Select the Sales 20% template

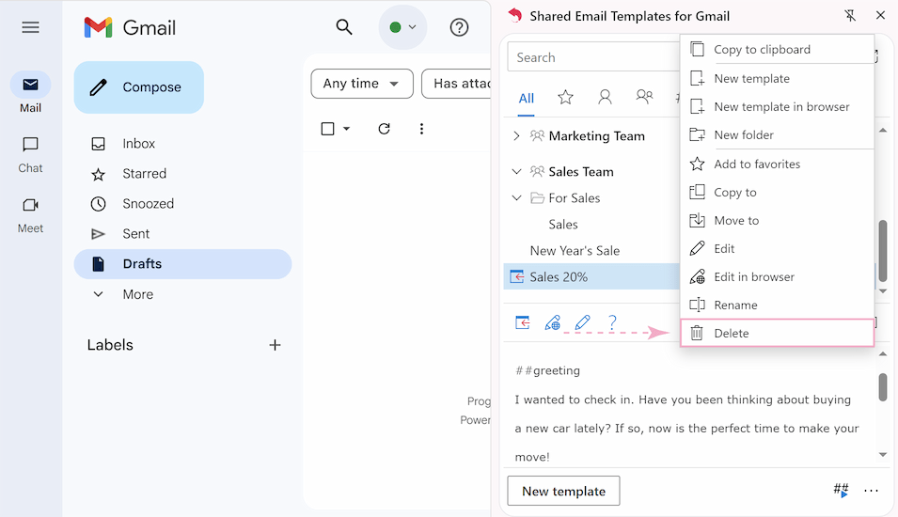(x=591, y=277)
